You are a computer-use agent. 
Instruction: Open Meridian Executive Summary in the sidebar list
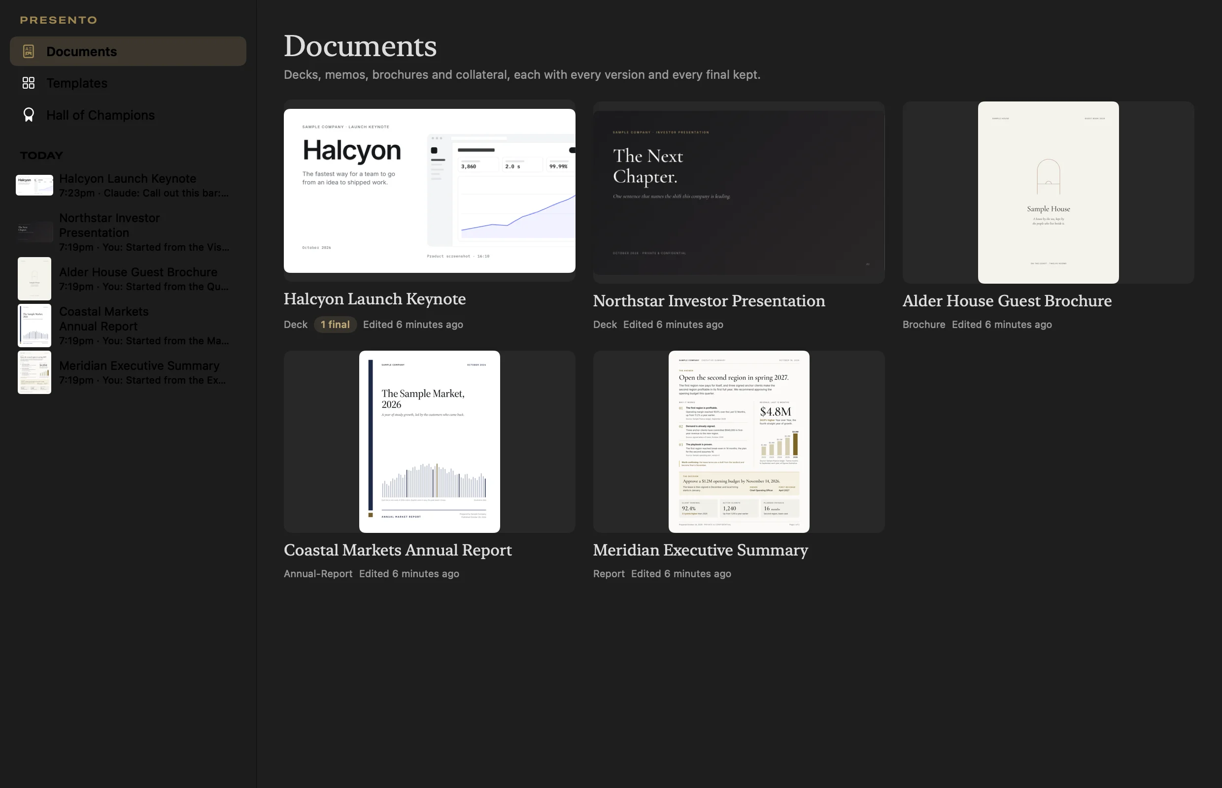tap(128, 372)
